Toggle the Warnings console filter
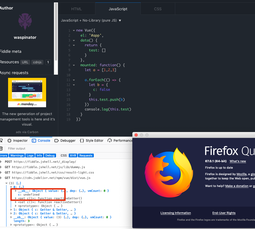 [16, 155]
